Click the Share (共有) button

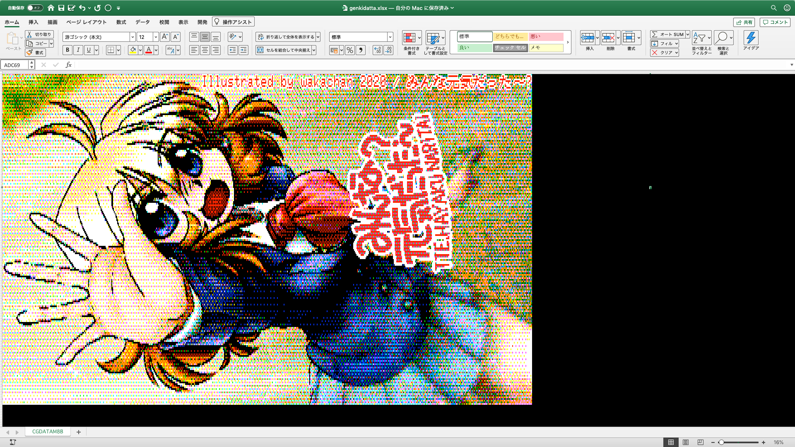(744, 22)
